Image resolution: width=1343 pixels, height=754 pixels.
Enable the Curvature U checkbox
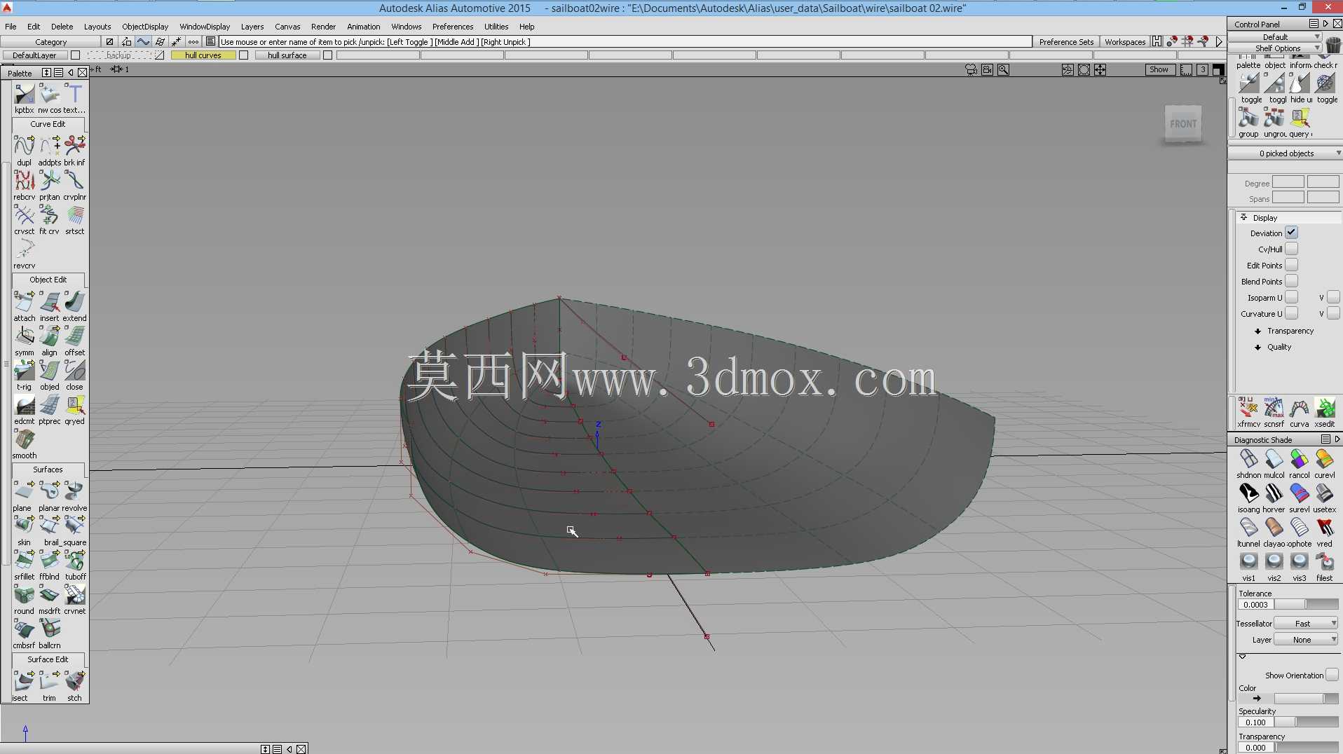(x=1291, y=313)
